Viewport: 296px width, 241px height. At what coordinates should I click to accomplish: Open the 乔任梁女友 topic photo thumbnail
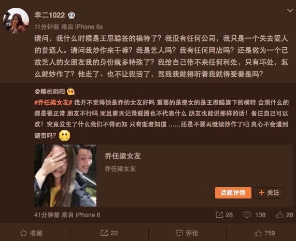click(65, 176)
